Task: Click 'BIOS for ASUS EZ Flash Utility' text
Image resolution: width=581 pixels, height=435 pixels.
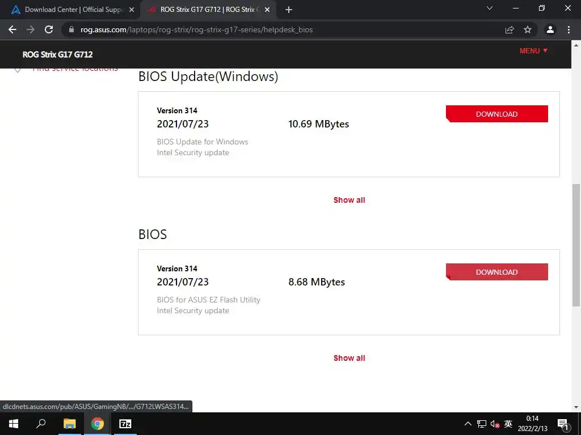Action: point(209,300)
